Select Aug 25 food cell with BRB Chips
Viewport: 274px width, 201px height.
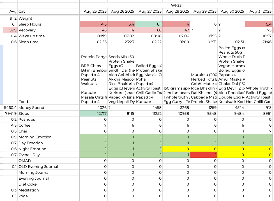(94, 75)
